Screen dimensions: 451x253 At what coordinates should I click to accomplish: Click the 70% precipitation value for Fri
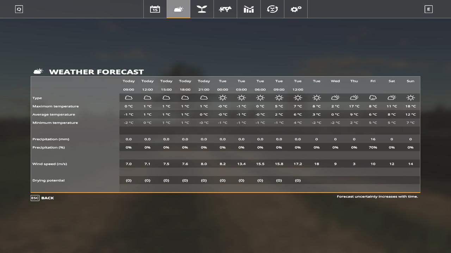point(373,148)
